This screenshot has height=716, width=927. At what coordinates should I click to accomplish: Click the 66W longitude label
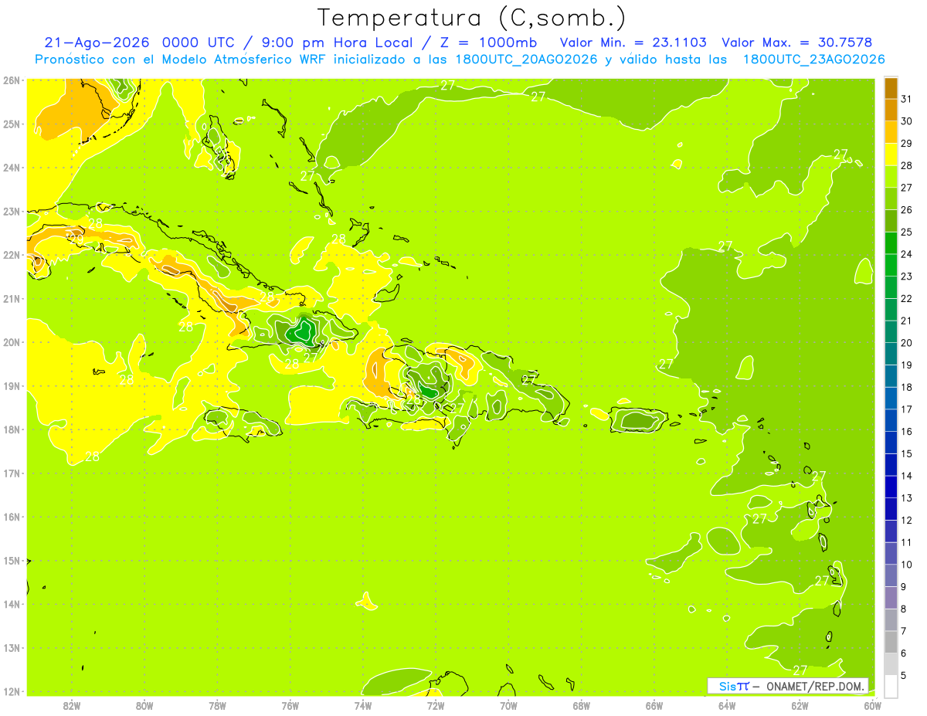654,705
